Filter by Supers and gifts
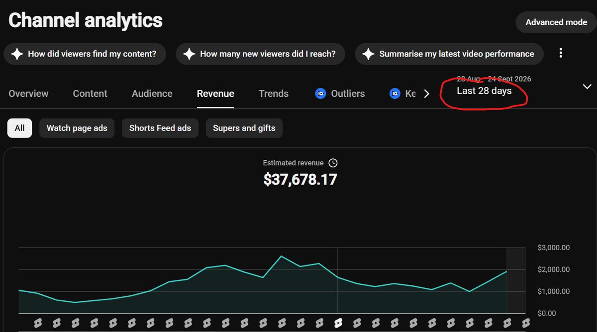This screenshot has width=597, height=332. [x=244, y=128]
